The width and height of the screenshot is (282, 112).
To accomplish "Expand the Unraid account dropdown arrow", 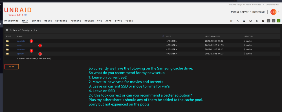I will click(279, 12).
